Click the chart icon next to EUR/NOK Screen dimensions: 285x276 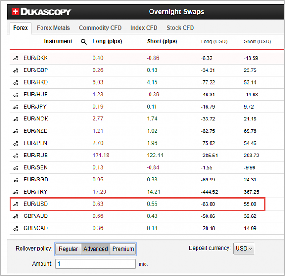point(16,119)
